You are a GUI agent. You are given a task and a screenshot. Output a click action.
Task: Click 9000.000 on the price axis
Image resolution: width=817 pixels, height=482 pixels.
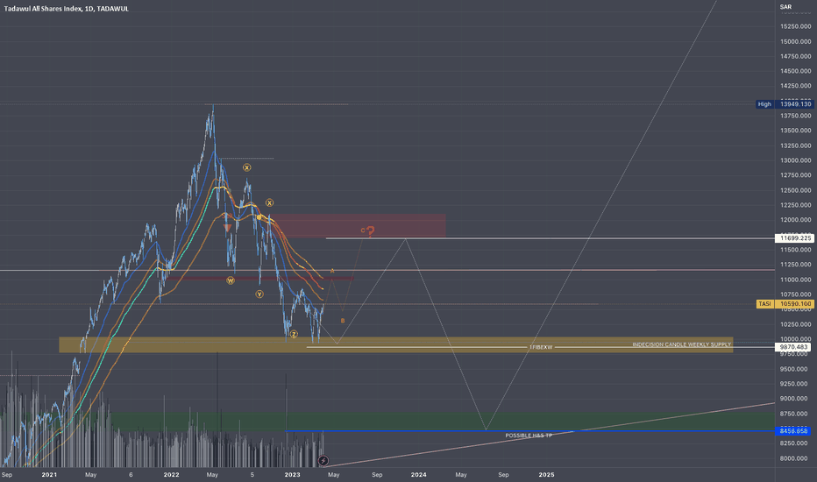[795, 399]
